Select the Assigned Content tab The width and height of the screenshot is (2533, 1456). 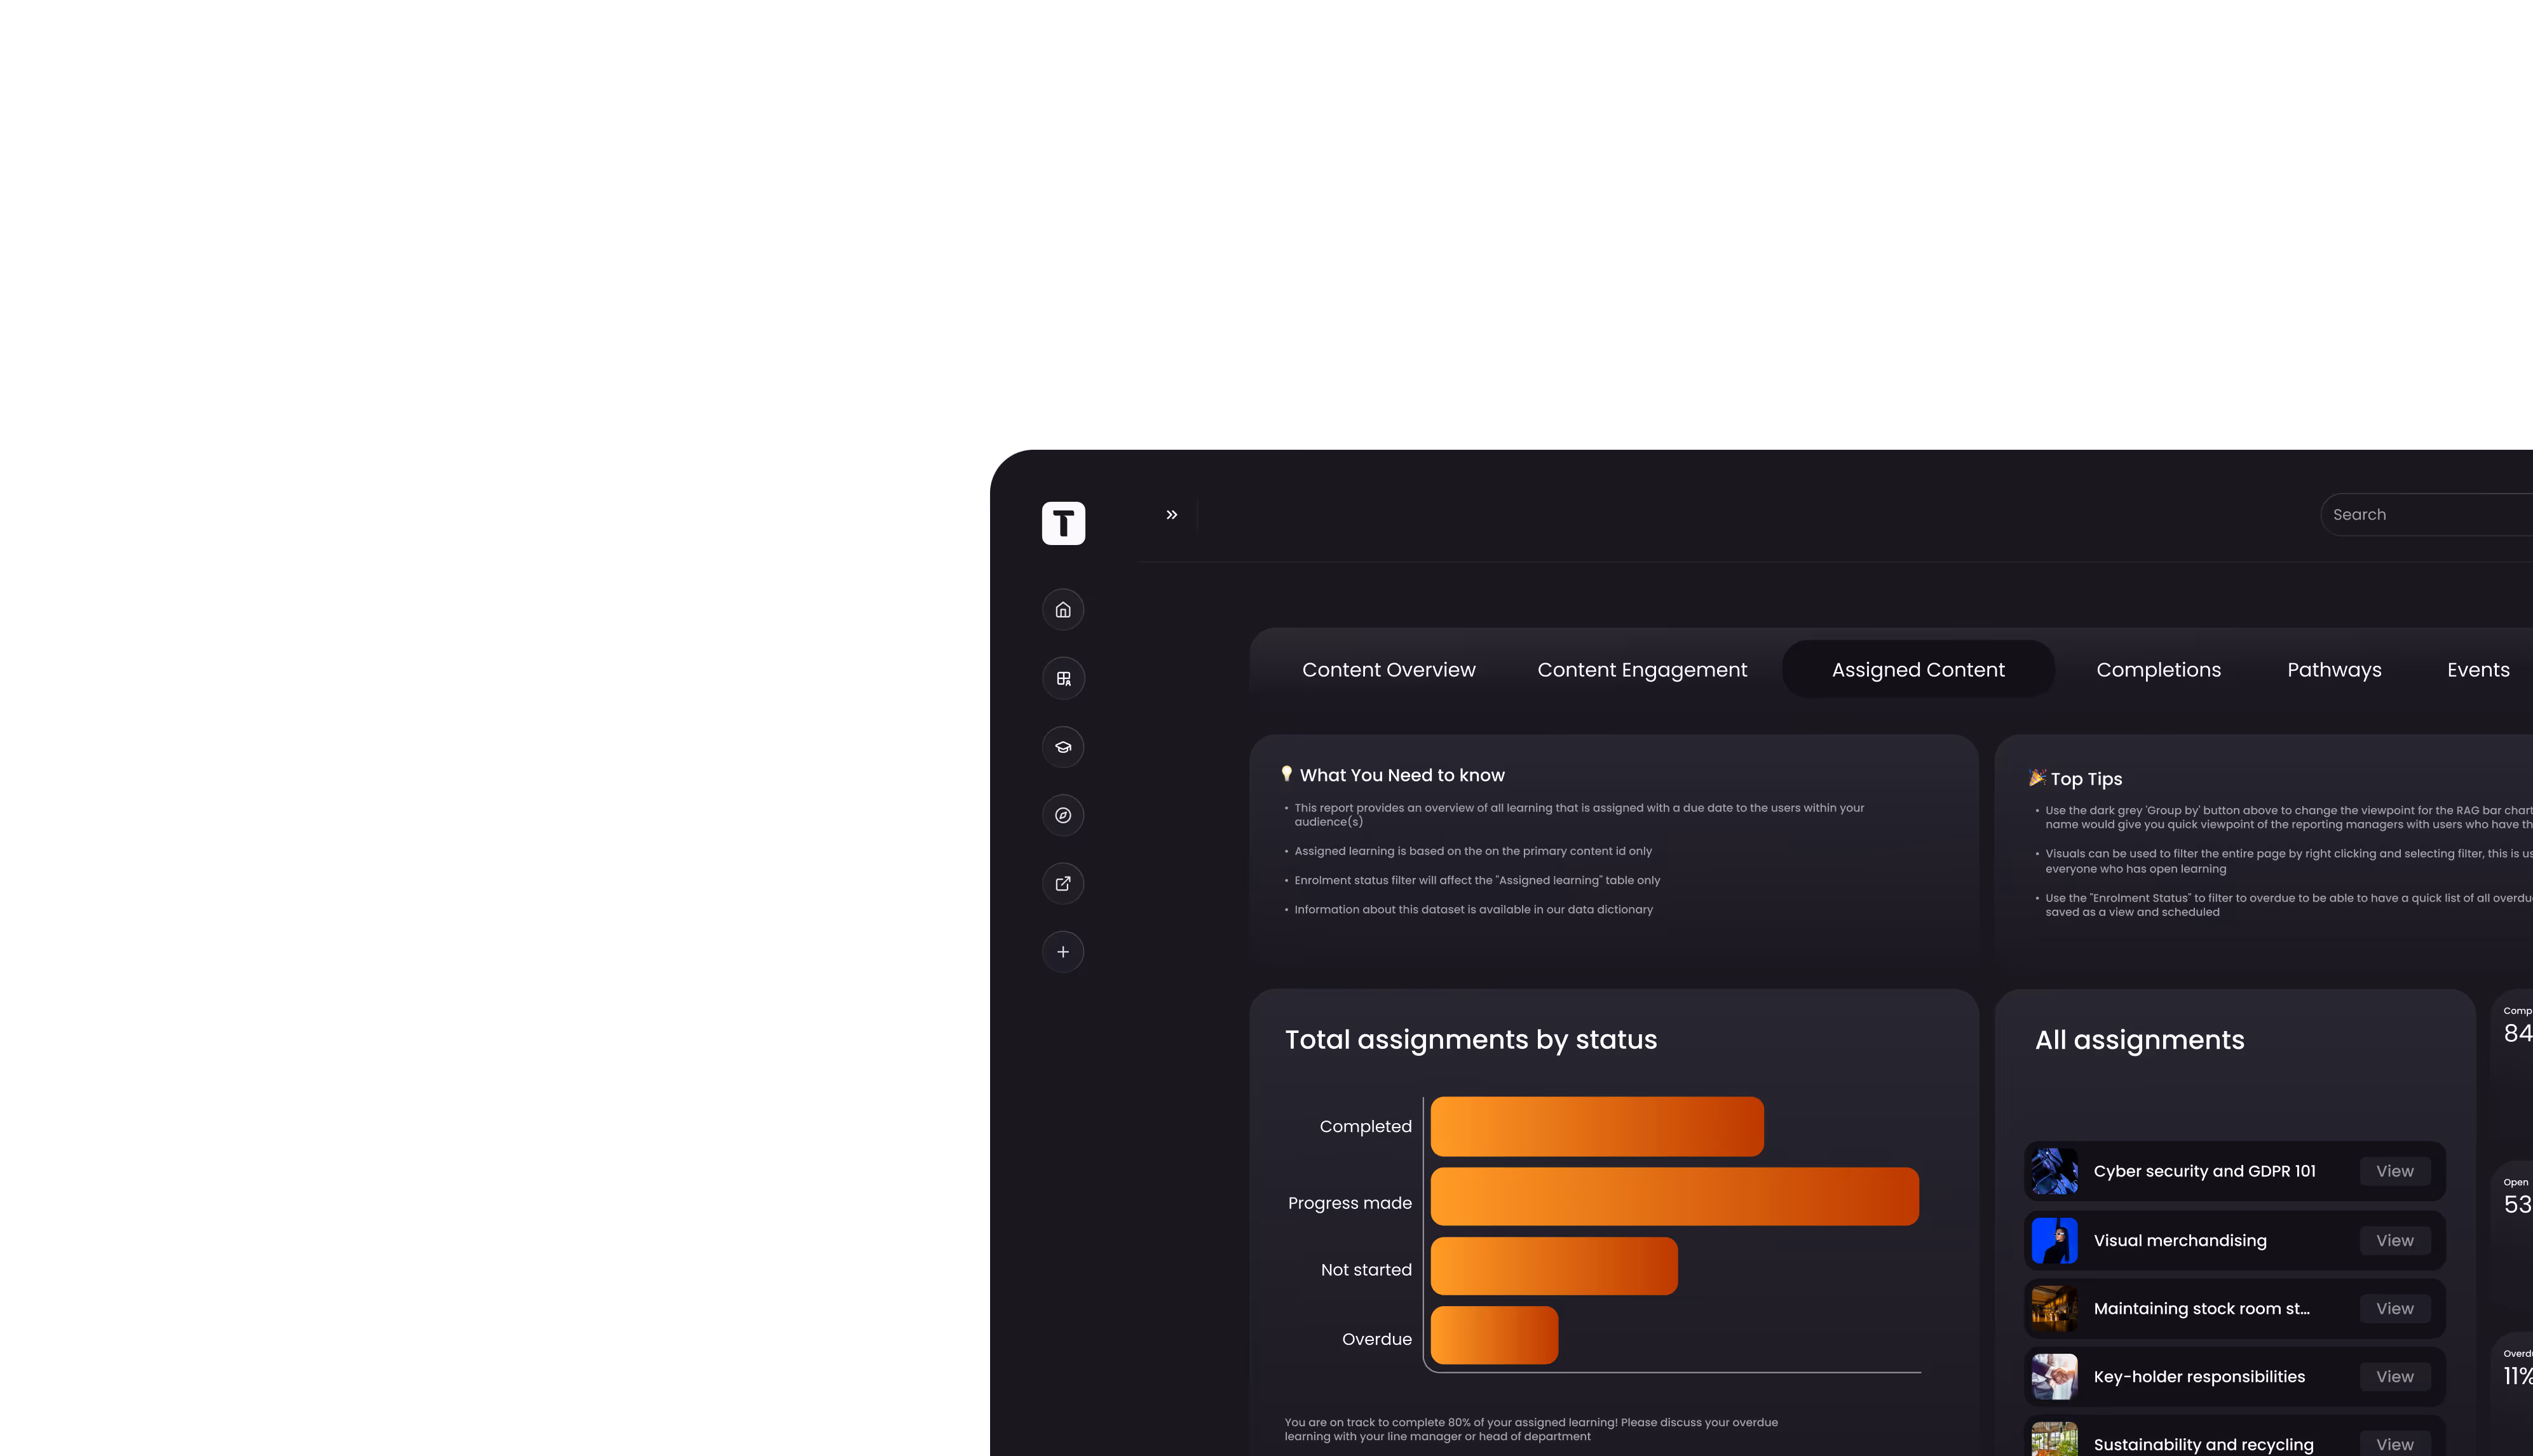pyautogui.click(x=1918, y=670)
